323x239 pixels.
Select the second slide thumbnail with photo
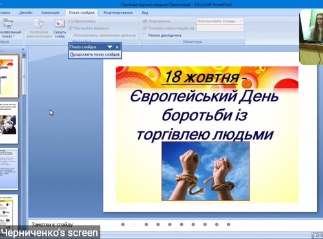[9, 123]
